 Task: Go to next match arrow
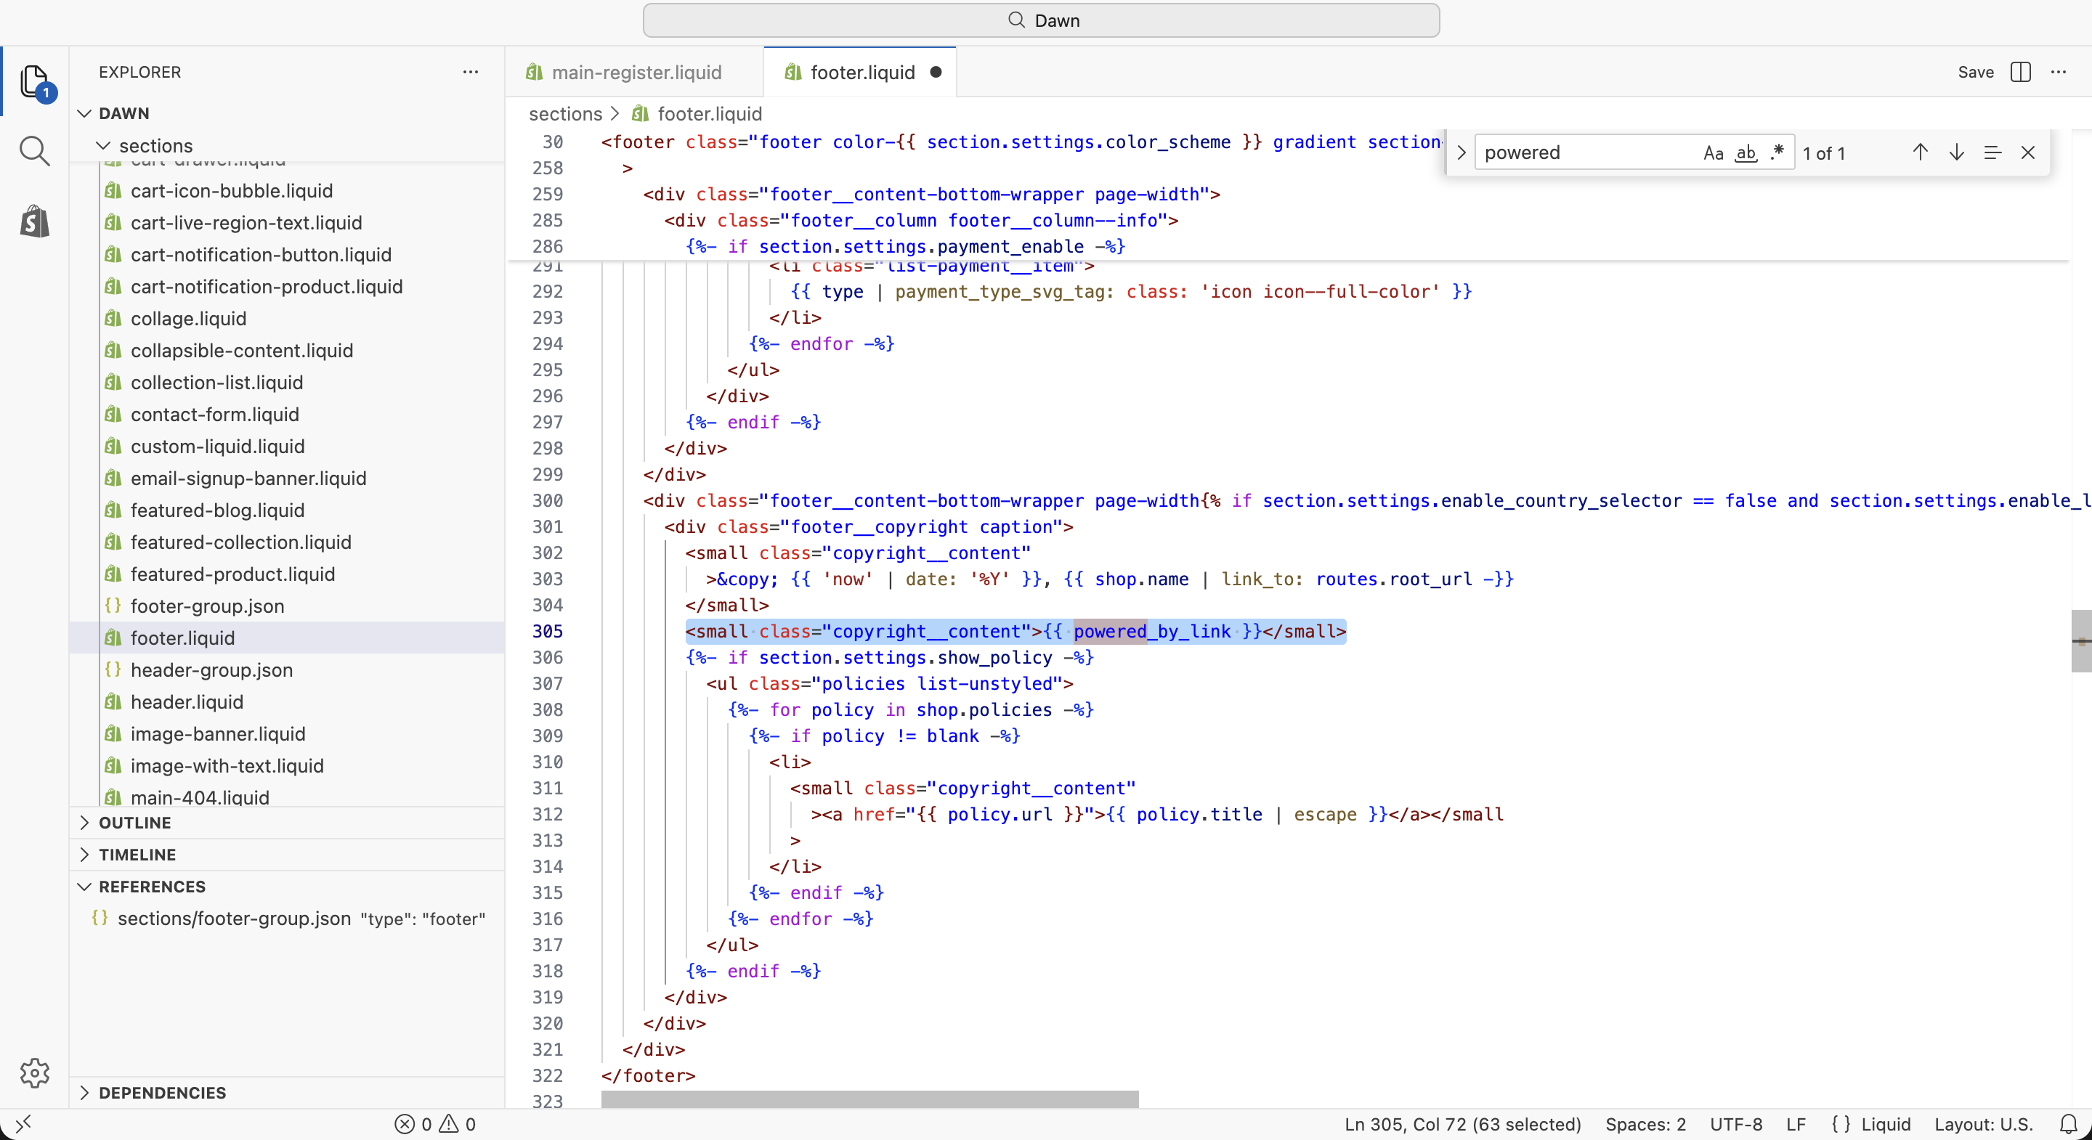pos(1956,152)
